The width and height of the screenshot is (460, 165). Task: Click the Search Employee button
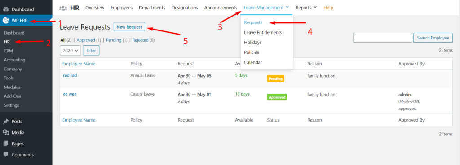(x=433, y=38)
